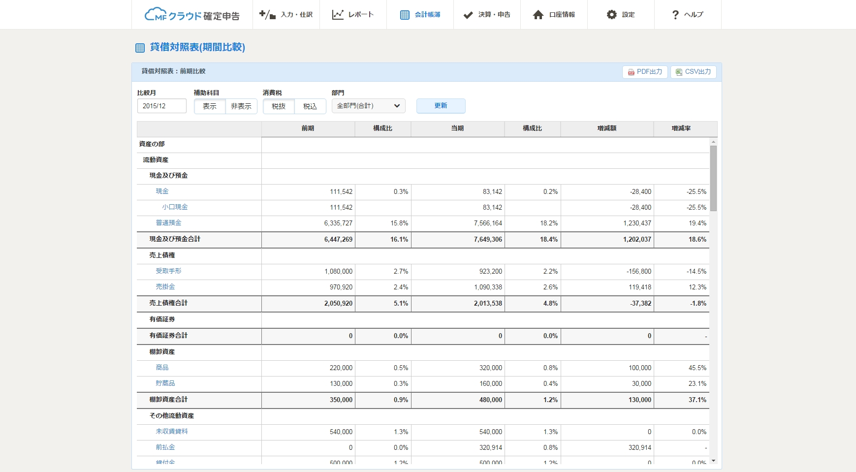The width and height of the screenshot is (856, 472).
Task: Click the table scrollbar up arrow
Action: [x=713, y=142]
